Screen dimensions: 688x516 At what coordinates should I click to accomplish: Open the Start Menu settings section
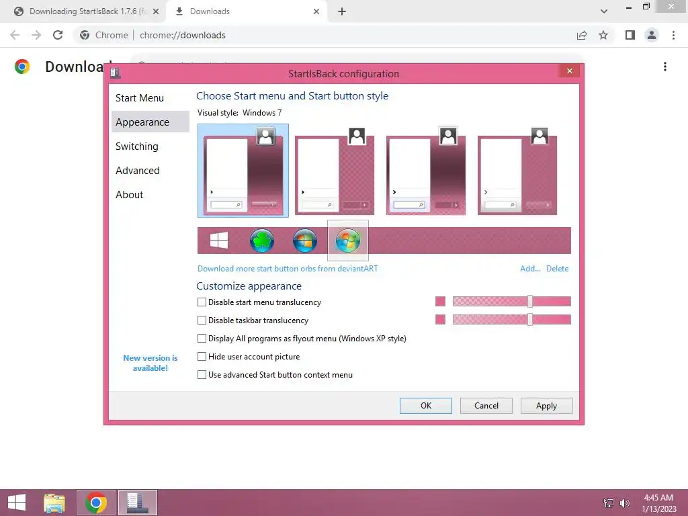(140, 98)
